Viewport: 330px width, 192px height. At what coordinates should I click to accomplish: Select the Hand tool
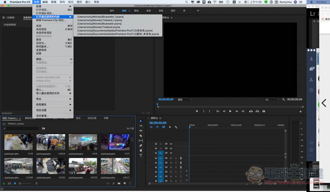click(141, 150)
